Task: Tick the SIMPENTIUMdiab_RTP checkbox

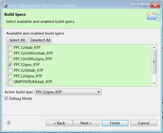Action: [10, 82]
